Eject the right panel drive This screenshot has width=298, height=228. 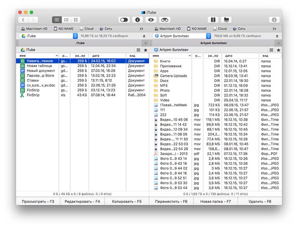277,36
